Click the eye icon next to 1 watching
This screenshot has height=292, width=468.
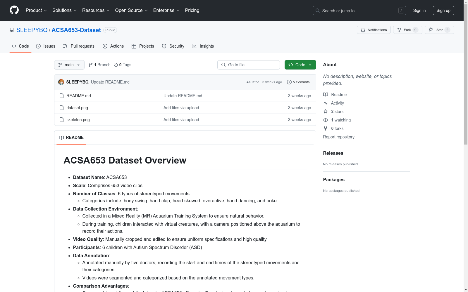point(326,120)
